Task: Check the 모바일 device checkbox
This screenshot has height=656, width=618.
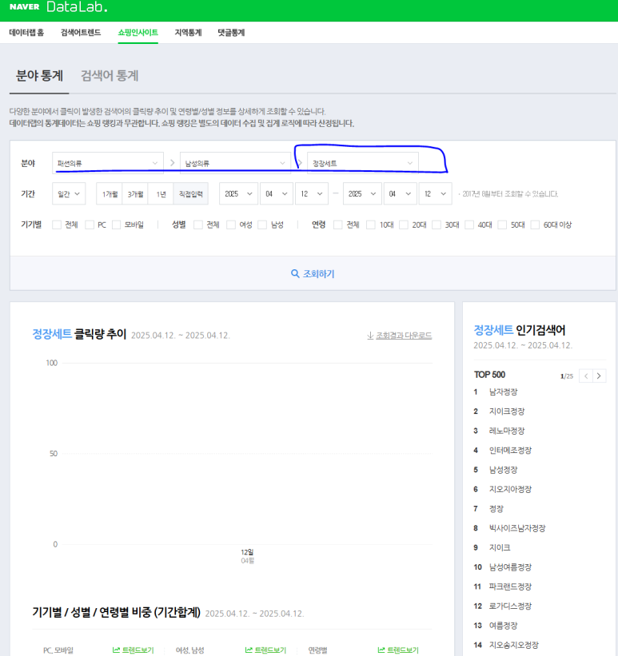Action: (117, 225)
